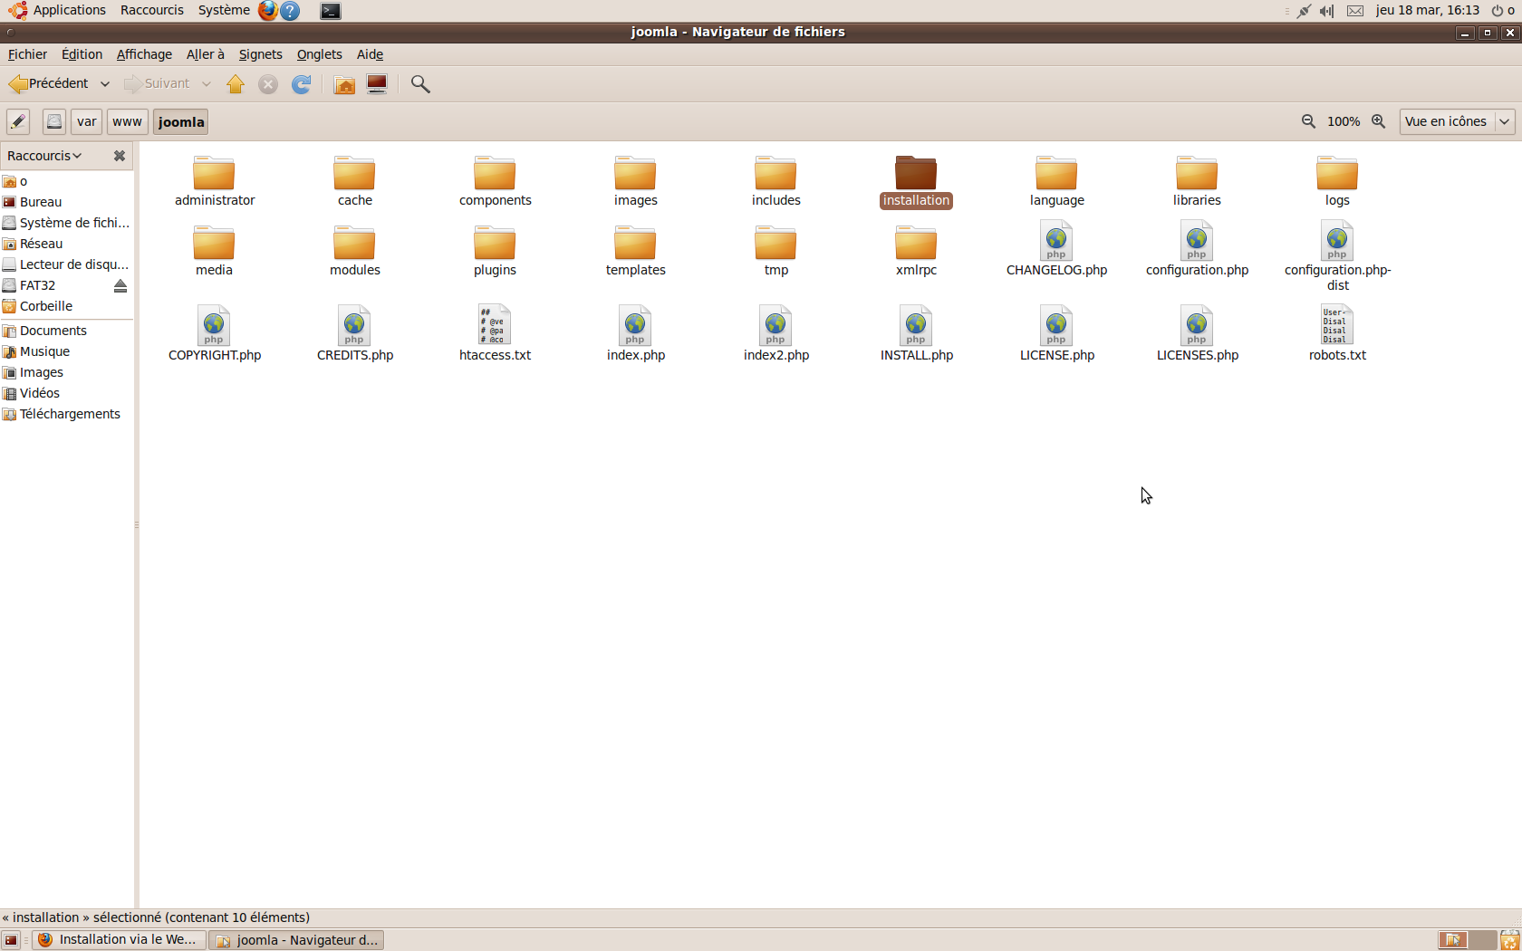Toggle the text location entry pencil button
Image resolution: width=1522 pixels, height=951 pixels.
pyautogui.click(x=18, y=121)
